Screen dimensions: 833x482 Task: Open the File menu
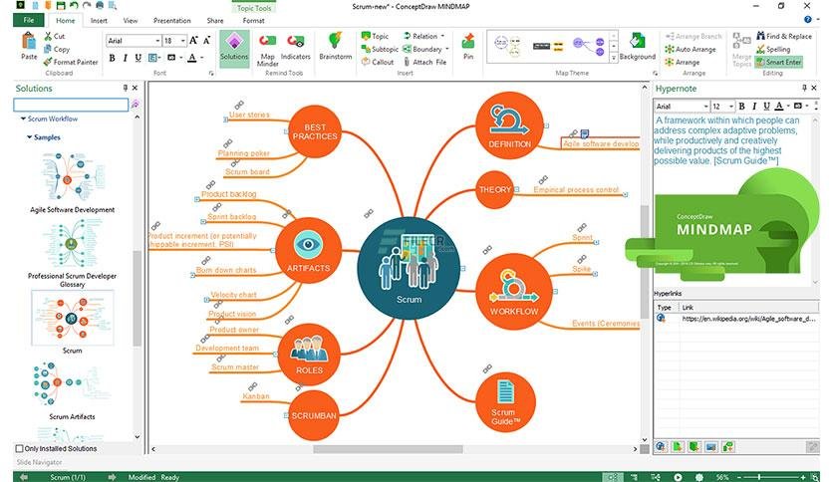point(29,20)
